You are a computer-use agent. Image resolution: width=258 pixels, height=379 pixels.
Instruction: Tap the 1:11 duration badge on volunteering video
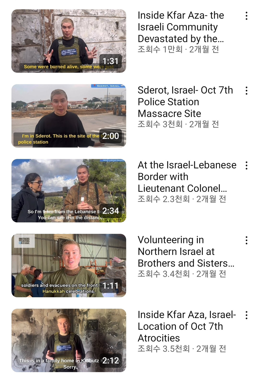point(111,286)
